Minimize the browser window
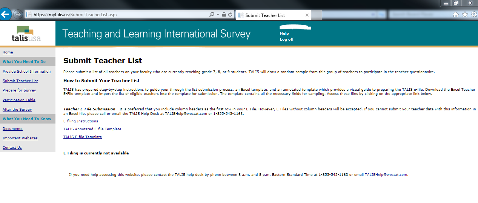Viewport: 478px width, 203px height. pos(446,3)
